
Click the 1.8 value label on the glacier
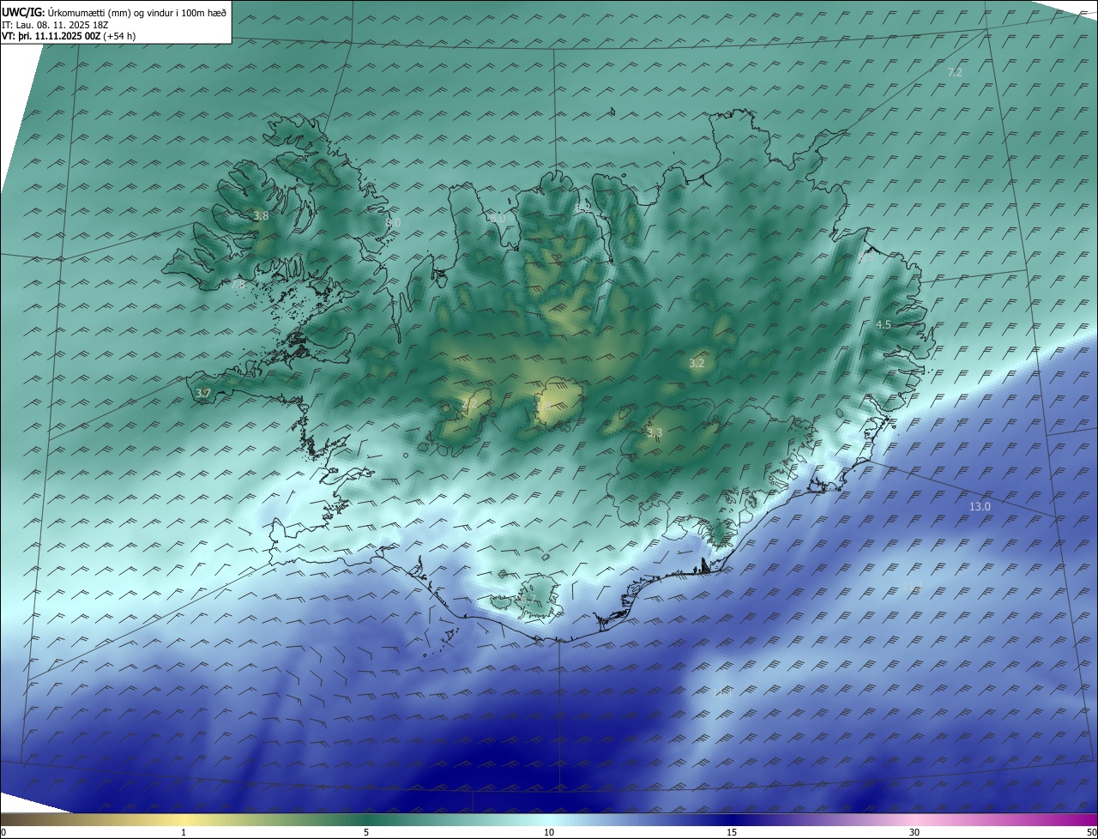coord(542,407)
